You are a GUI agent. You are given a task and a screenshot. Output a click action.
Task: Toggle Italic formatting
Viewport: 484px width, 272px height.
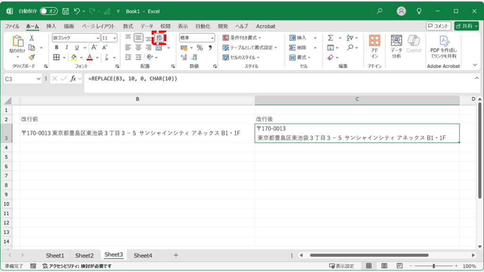coord(67,48)
